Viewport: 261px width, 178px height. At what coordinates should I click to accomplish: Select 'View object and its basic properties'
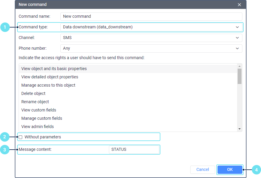tap(128, 69)
